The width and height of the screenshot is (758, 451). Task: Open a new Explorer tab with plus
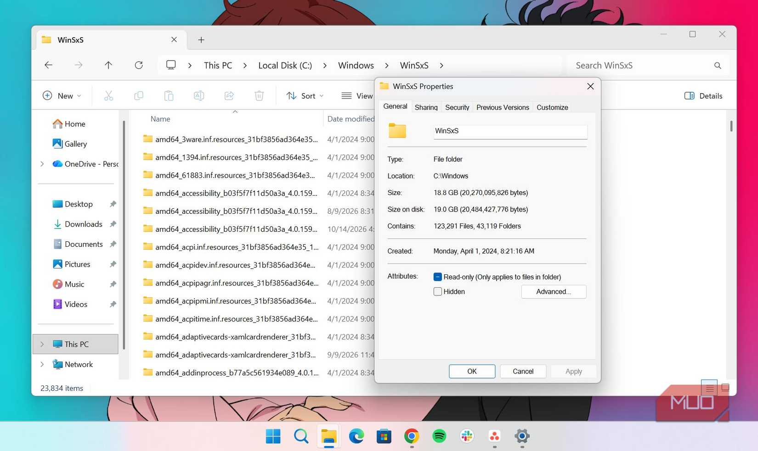click(201, 40)
